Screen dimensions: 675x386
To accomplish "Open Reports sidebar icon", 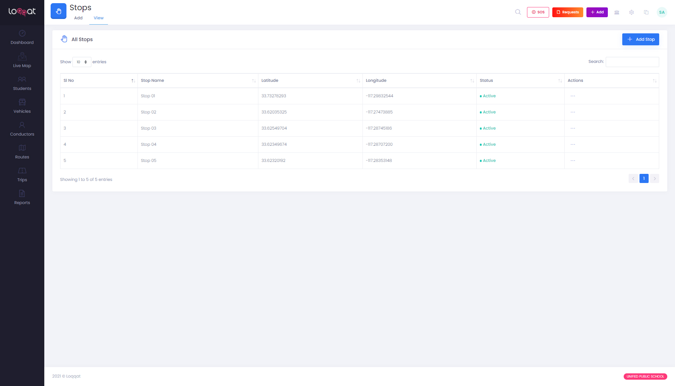I will click(x=22, y=194).
